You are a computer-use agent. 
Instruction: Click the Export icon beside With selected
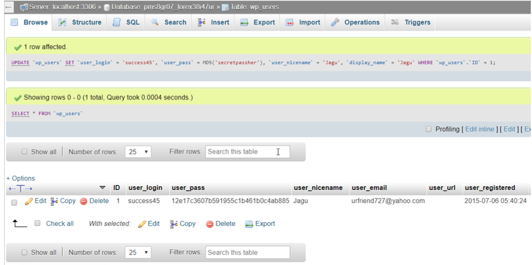[x=249, y=224]
